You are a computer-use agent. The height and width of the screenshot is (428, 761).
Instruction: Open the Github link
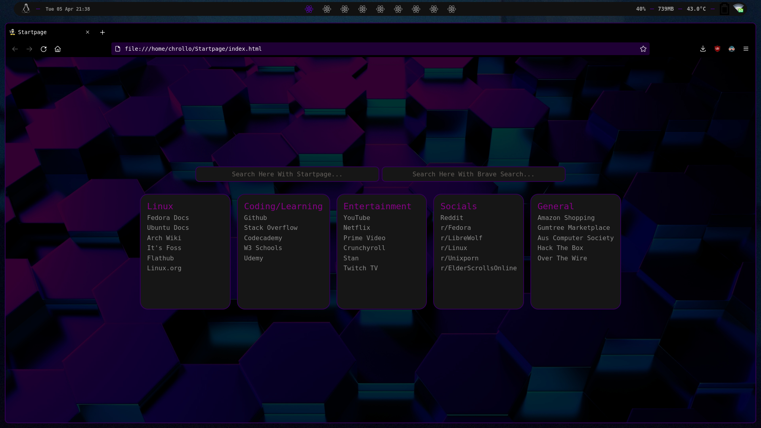click(256, 218)
